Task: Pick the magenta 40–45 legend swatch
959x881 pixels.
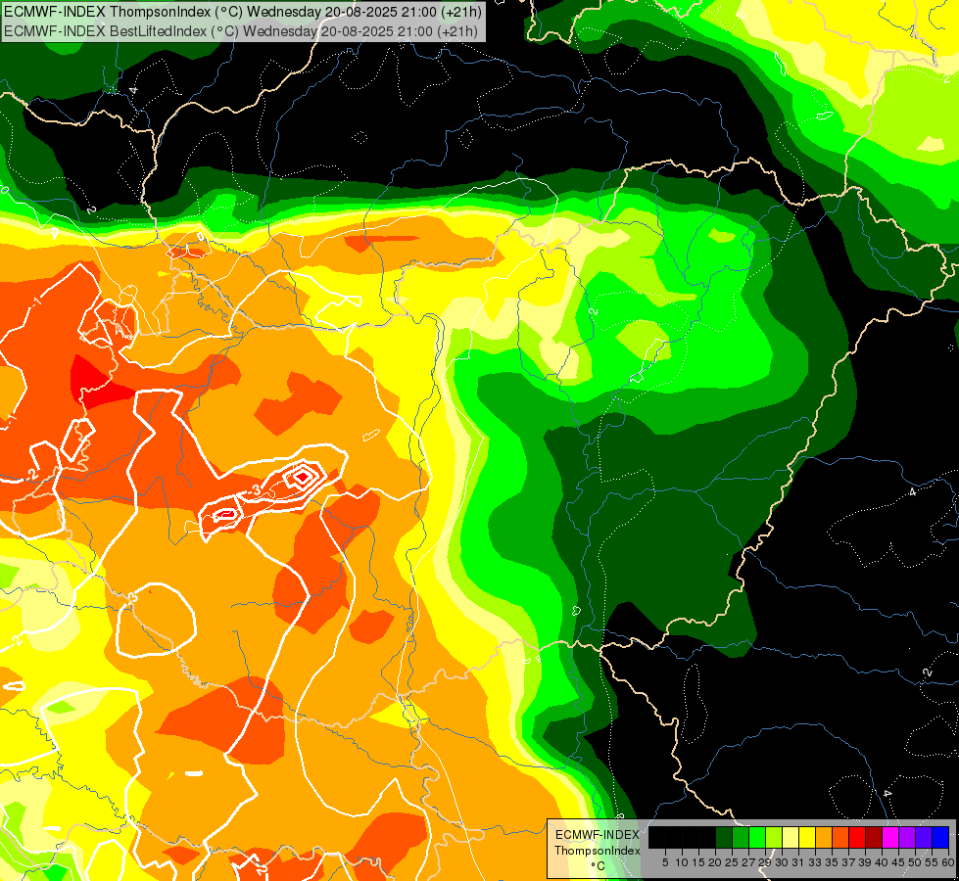Action: (889, 838)
